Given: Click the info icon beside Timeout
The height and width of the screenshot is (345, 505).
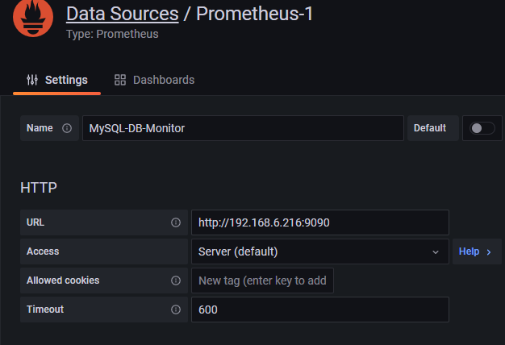Looking at the screenshot, I should 176,310.
